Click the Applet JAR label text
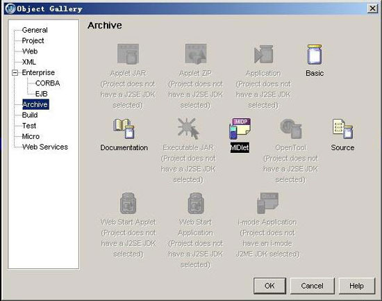The image size is (382, 301). [128, 73]
